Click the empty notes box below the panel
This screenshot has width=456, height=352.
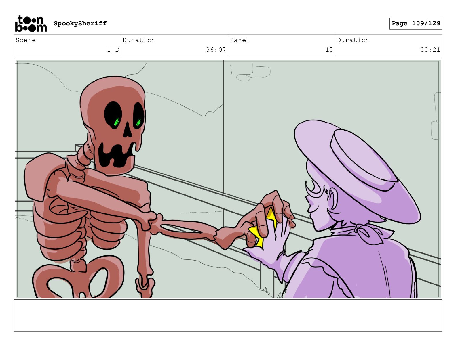point(228,316)
